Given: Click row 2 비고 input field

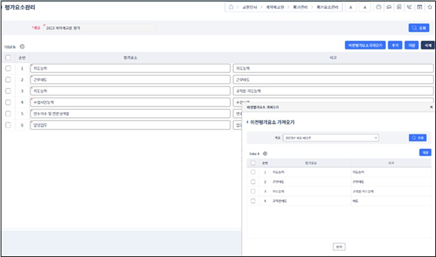Looking at the screenshot, I should click(333, 79).
